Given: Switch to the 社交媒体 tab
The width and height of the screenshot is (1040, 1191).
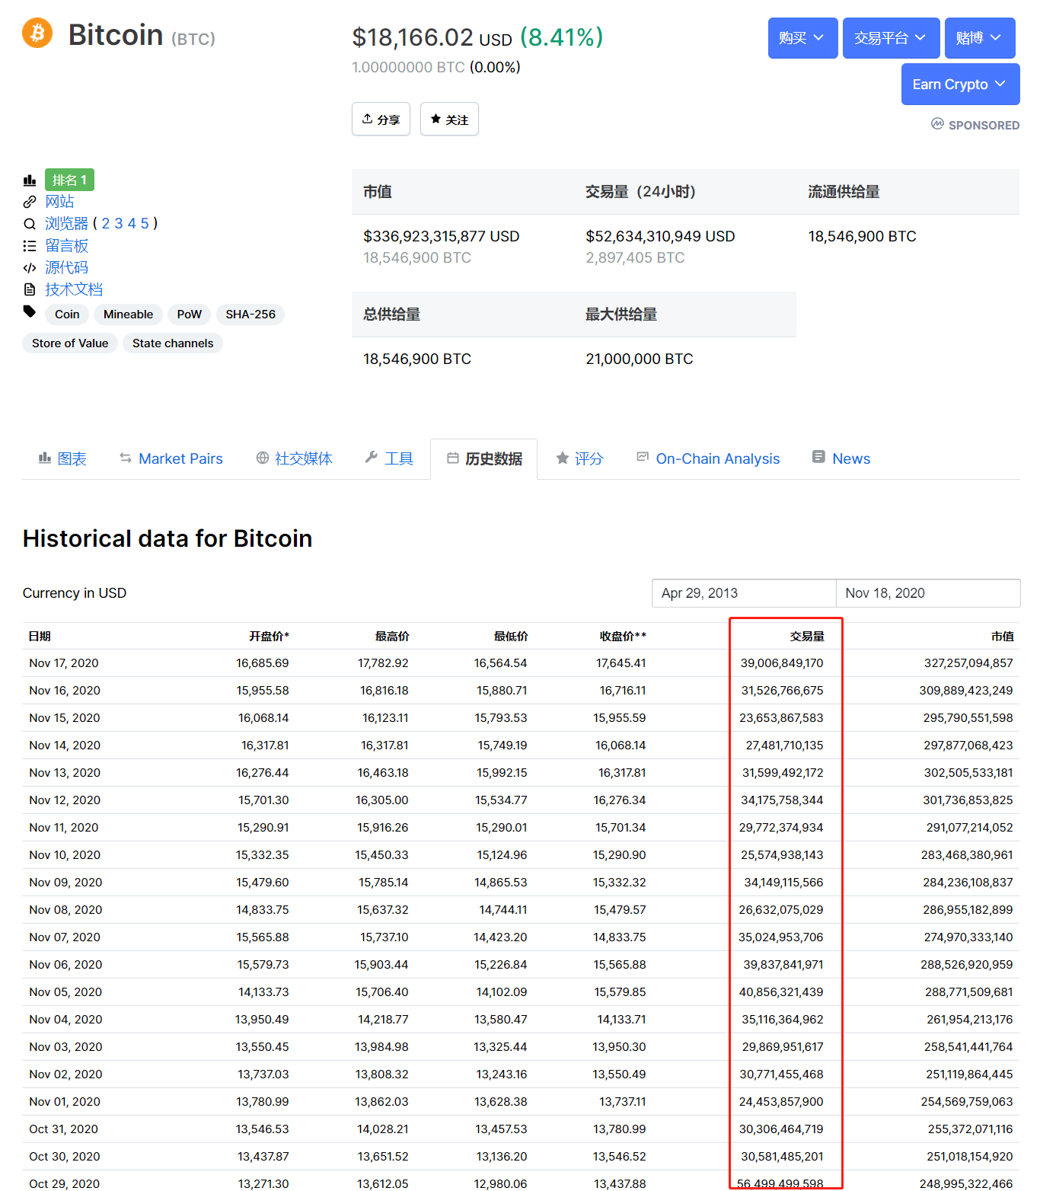Looking at the screenshot, I should click(x=294, y=458).
